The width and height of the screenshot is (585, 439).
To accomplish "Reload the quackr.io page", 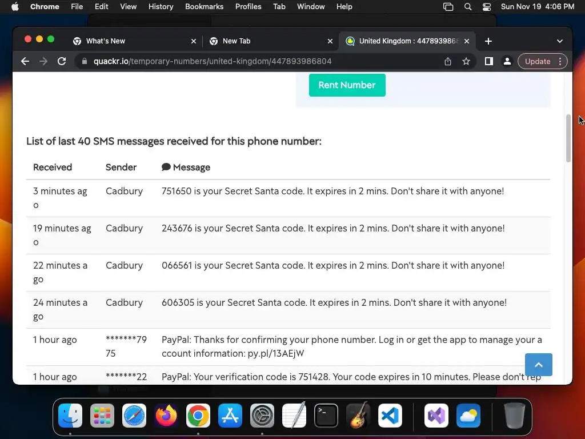I will (x=62, y=61).
